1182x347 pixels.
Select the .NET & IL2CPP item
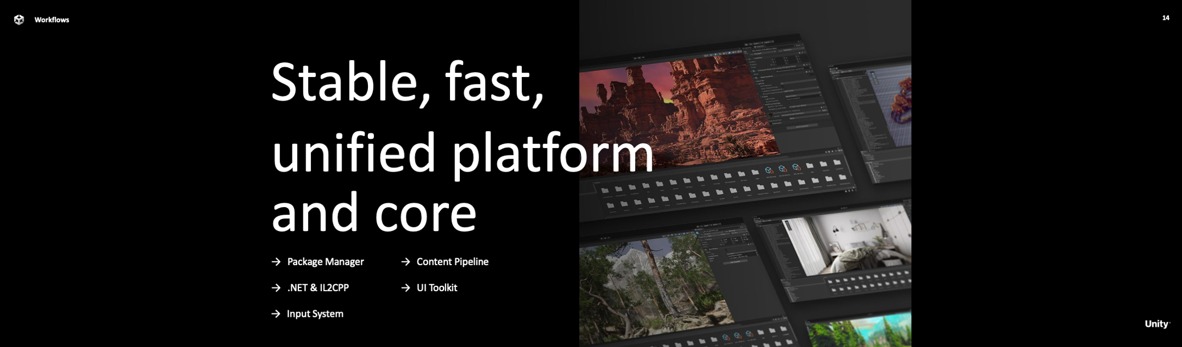pos(318,287)
